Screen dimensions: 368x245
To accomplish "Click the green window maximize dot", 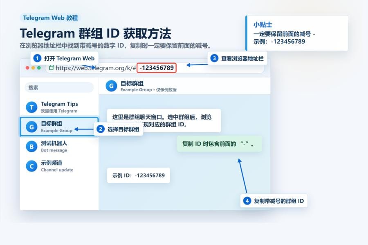I will (39, 68).
